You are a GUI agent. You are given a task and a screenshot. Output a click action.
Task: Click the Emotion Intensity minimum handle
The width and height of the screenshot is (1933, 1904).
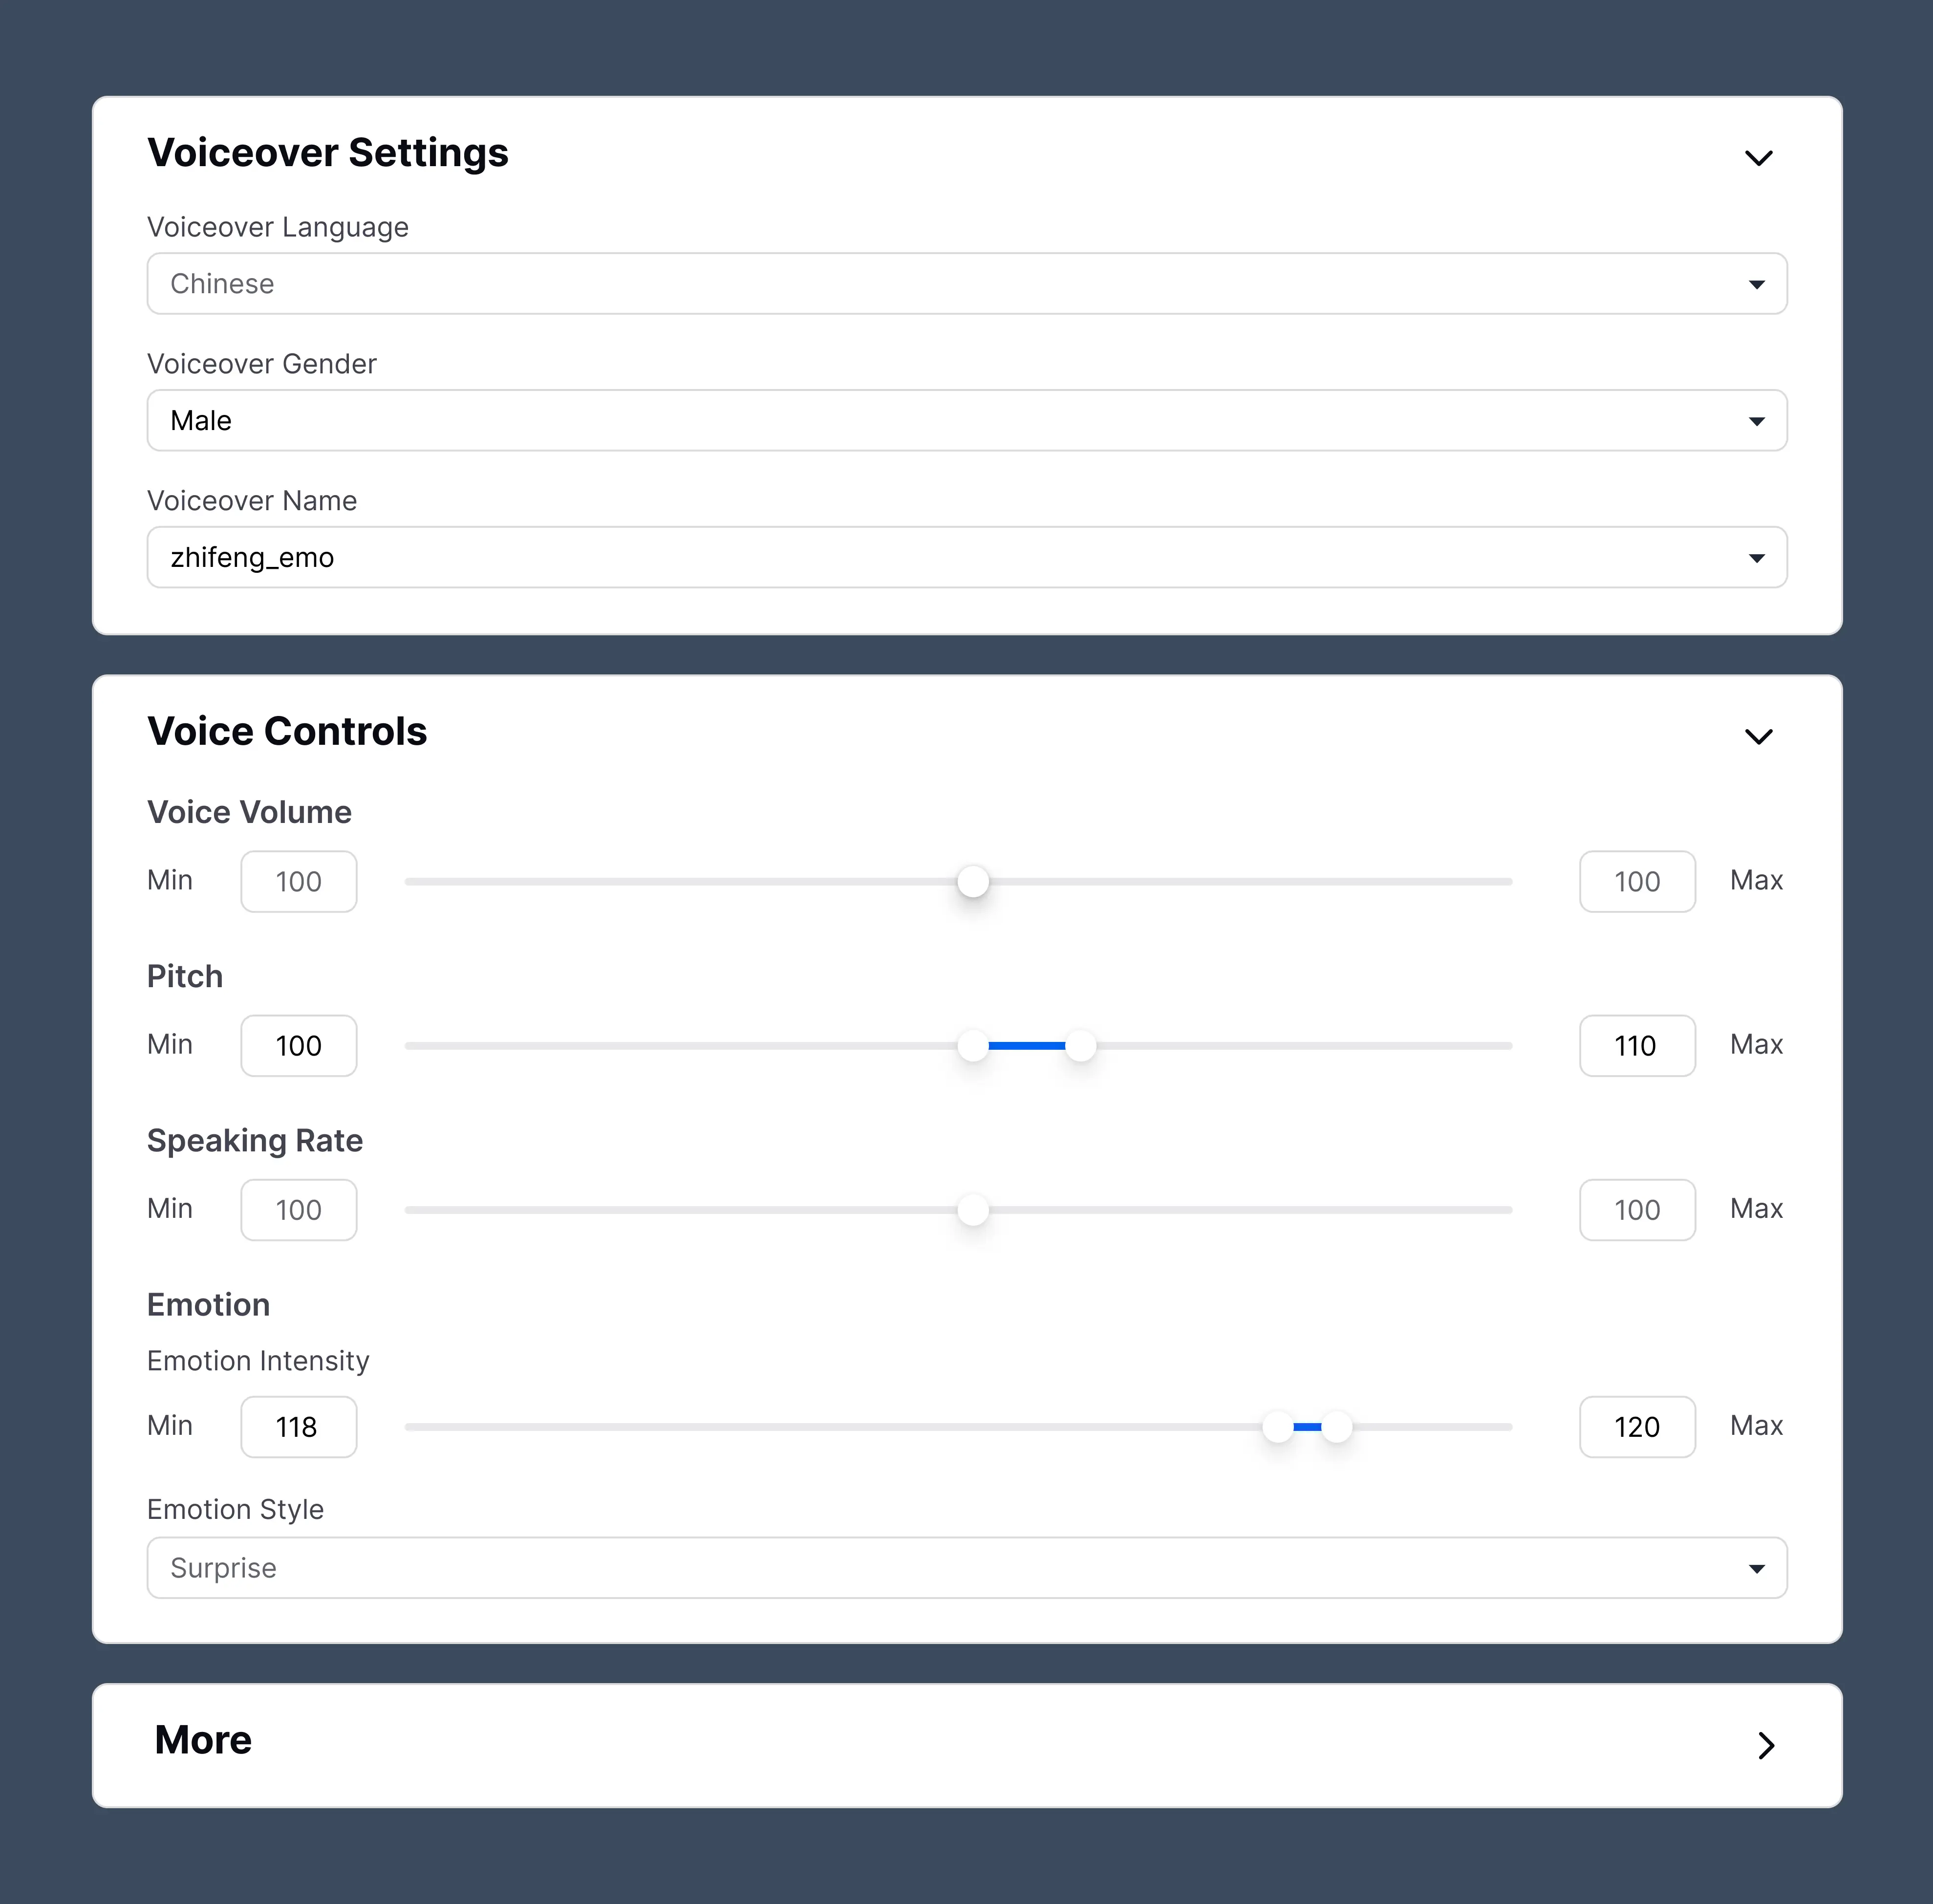pos(1278,1427)
